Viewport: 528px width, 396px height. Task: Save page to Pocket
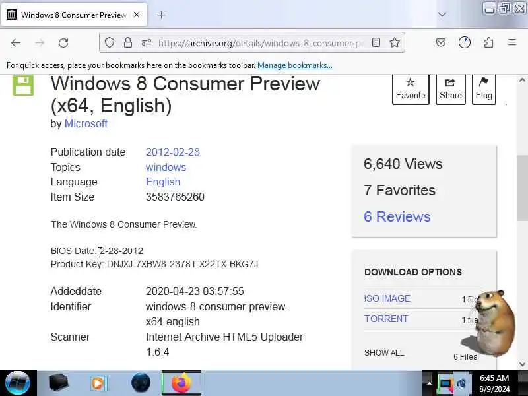coord(441,42)
